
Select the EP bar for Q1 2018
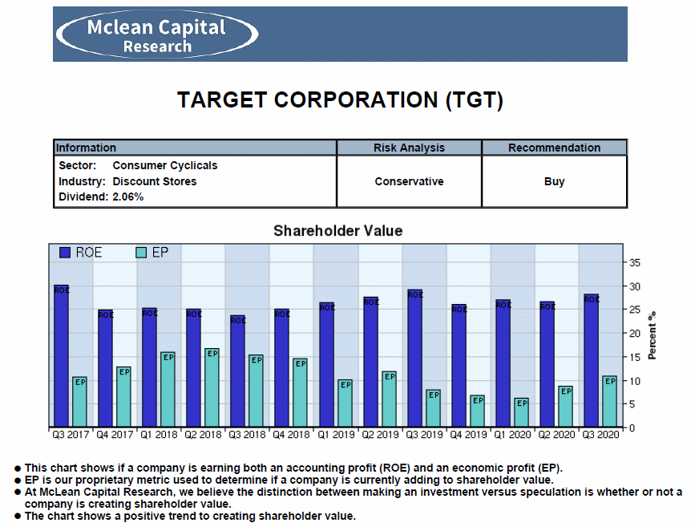[168, 390]
